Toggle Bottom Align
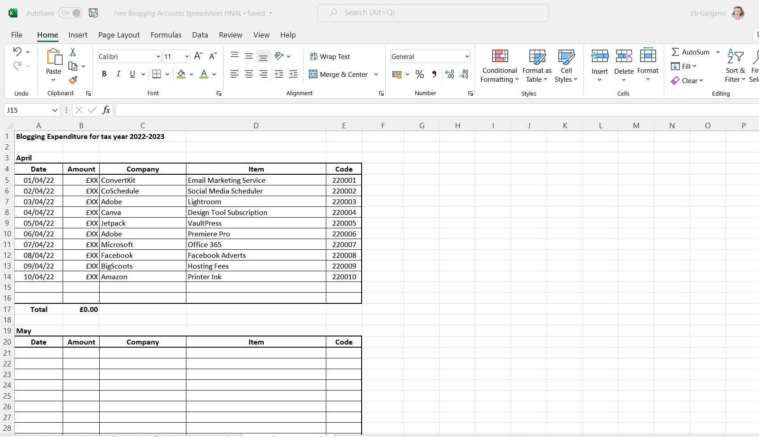The width and height of the screenshot is (759, 437). [263, 56]
